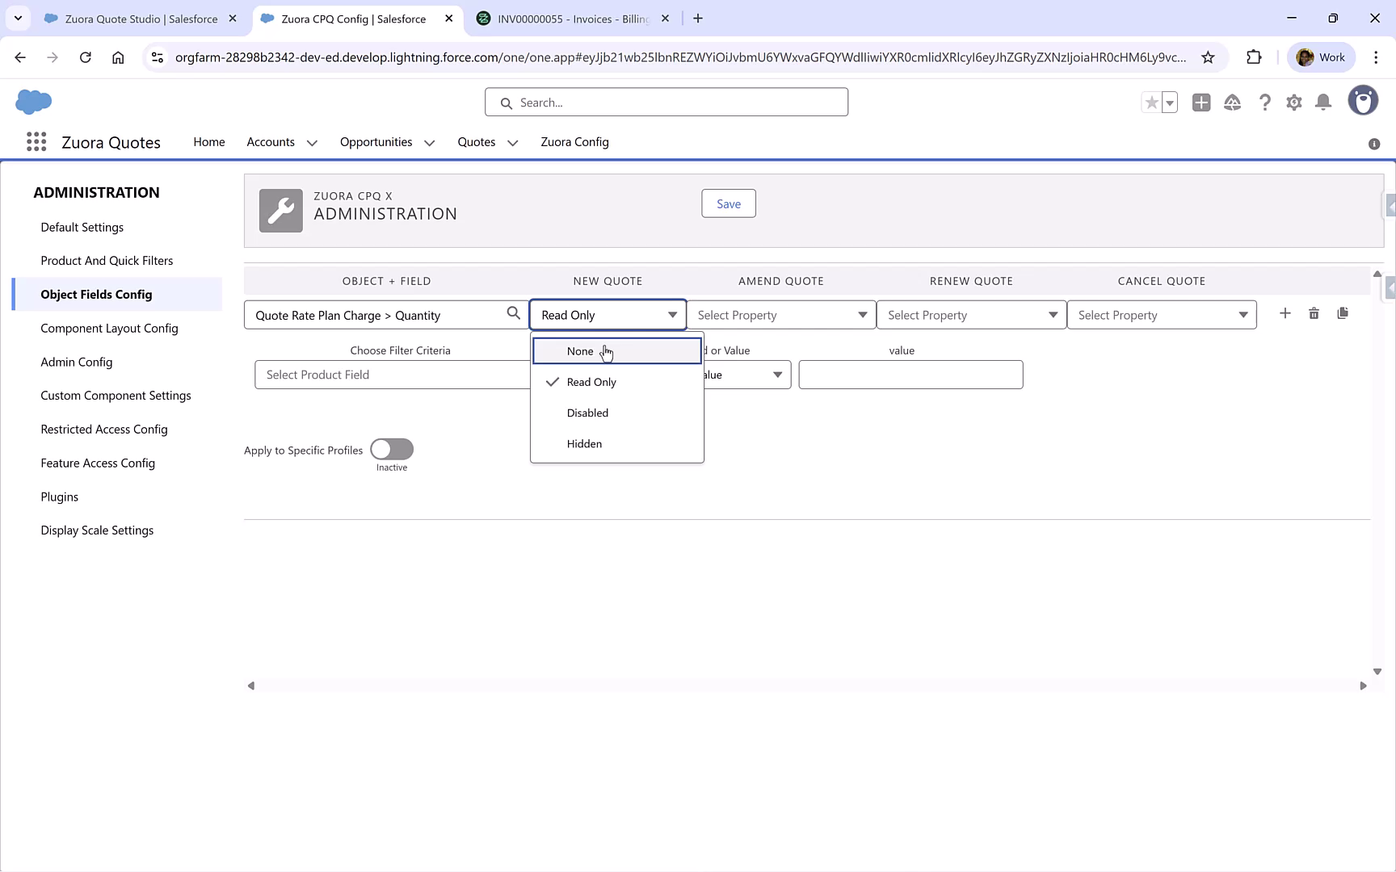Duplicate the row with the copy icon
Screen dimensions: 1396x872
click(x=1343, y=313)
